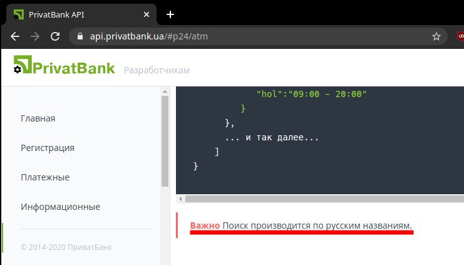Bookmark this page with the star icon

pos(436,36)
